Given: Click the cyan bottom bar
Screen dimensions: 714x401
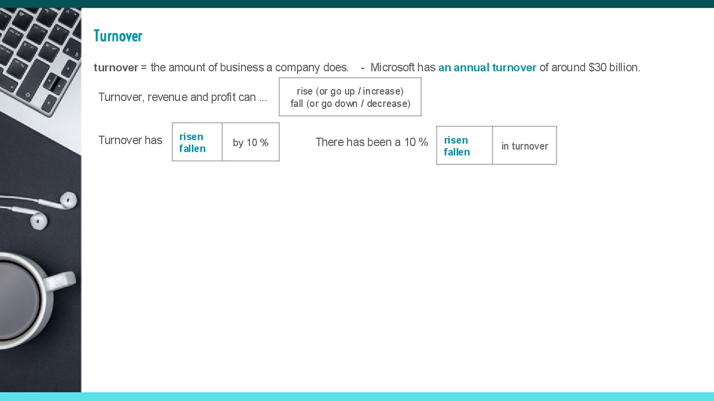Looking at the screenshot, I should tap(357, 397).
